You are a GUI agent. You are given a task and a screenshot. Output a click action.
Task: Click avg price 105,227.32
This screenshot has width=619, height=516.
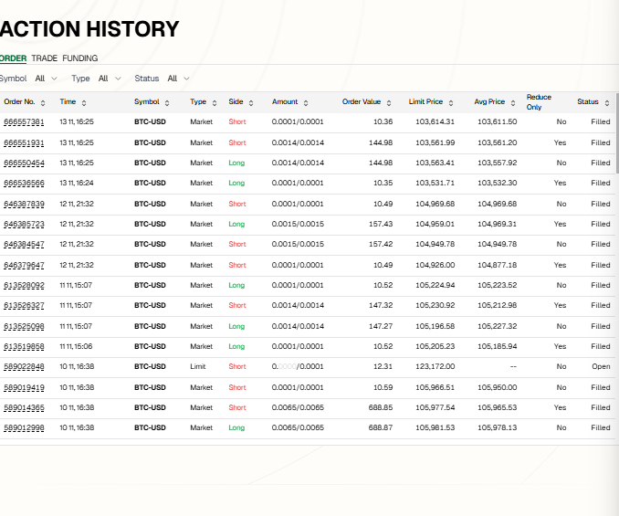[498, 327]
